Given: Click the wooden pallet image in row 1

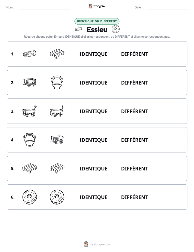Looking at the screenshot, I should pos(57,54).
